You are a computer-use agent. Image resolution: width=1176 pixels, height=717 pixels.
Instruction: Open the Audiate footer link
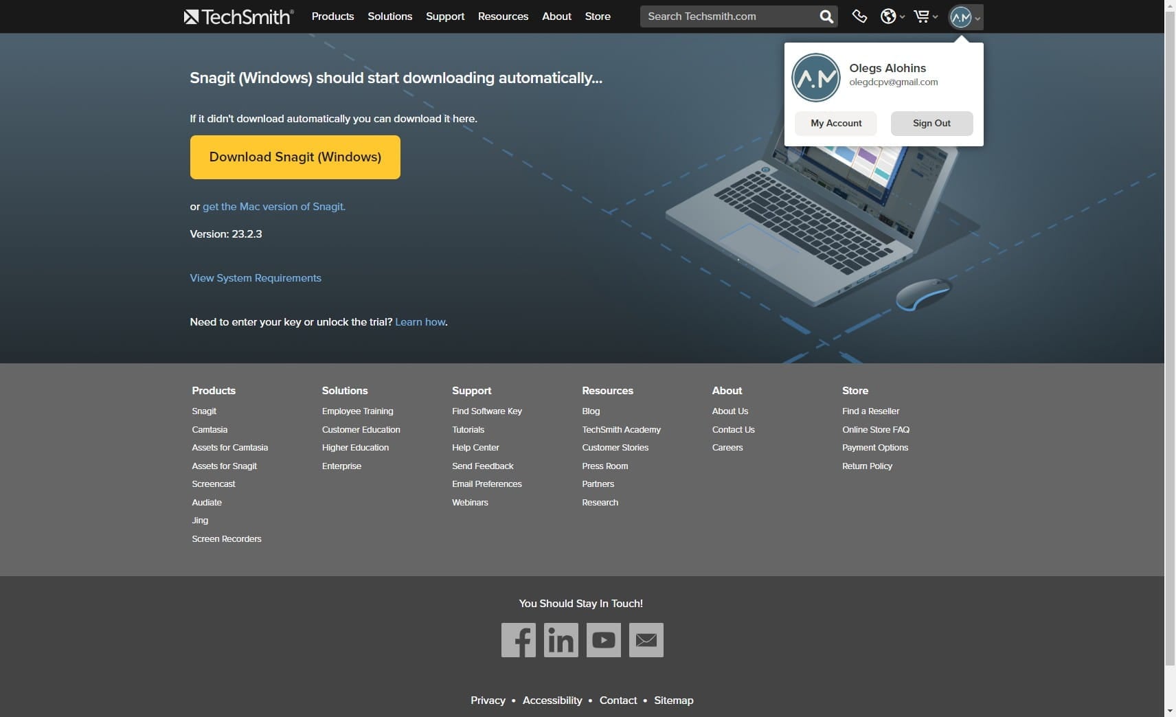(207, 503)
